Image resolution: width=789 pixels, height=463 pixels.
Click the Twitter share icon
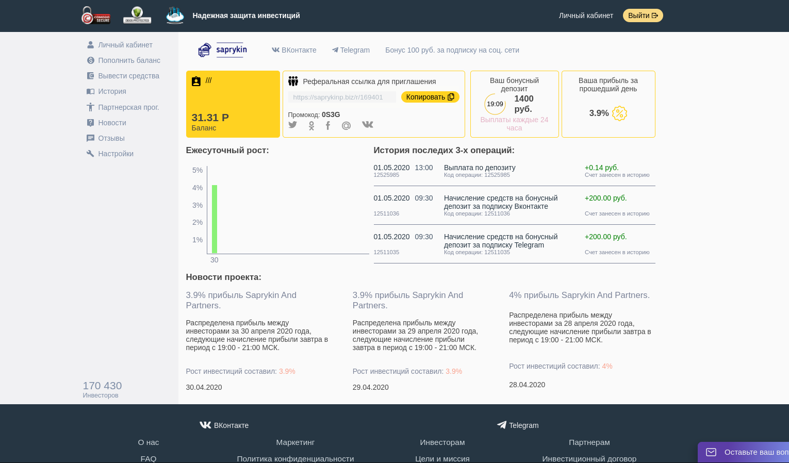click(292, 125)
